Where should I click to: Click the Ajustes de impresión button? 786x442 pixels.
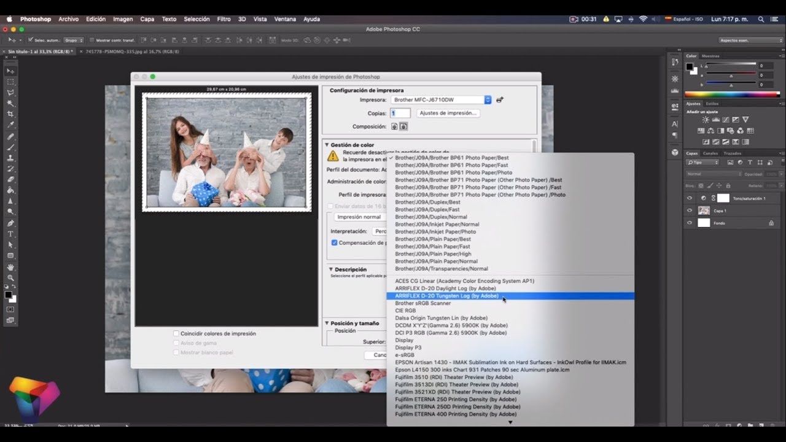448,113
